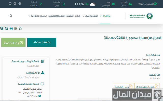Click the إضافة للمفضلة button
The image size is (163, 101).
(x=42, y=42)
